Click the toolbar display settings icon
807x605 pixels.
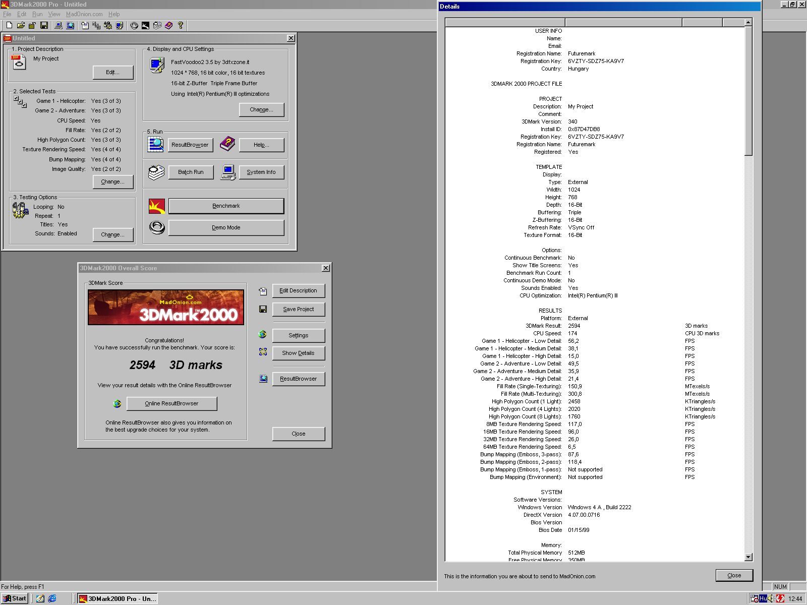point(120,25)
